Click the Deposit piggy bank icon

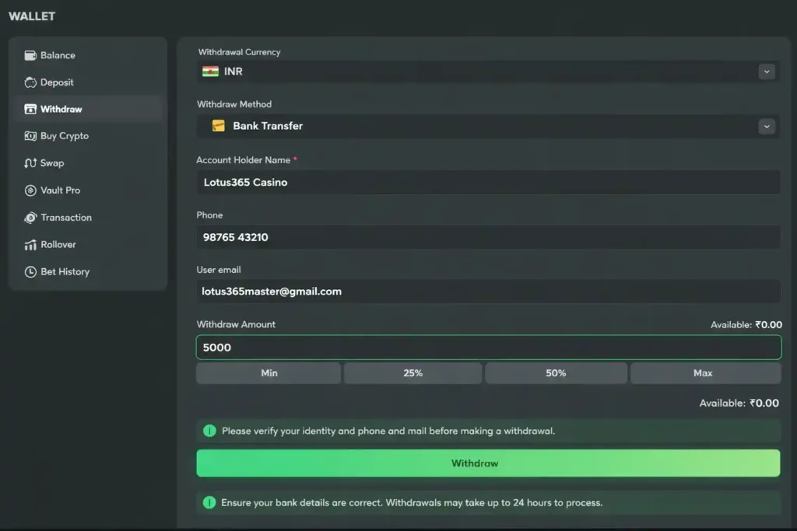pyautogui.click(x=31, y=82)
